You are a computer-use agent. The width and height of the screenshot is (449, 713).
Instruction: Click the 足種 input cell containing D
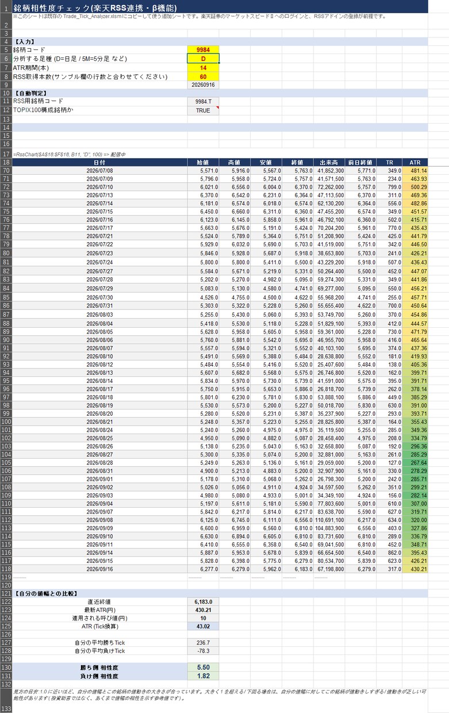[x=203, y=59]
